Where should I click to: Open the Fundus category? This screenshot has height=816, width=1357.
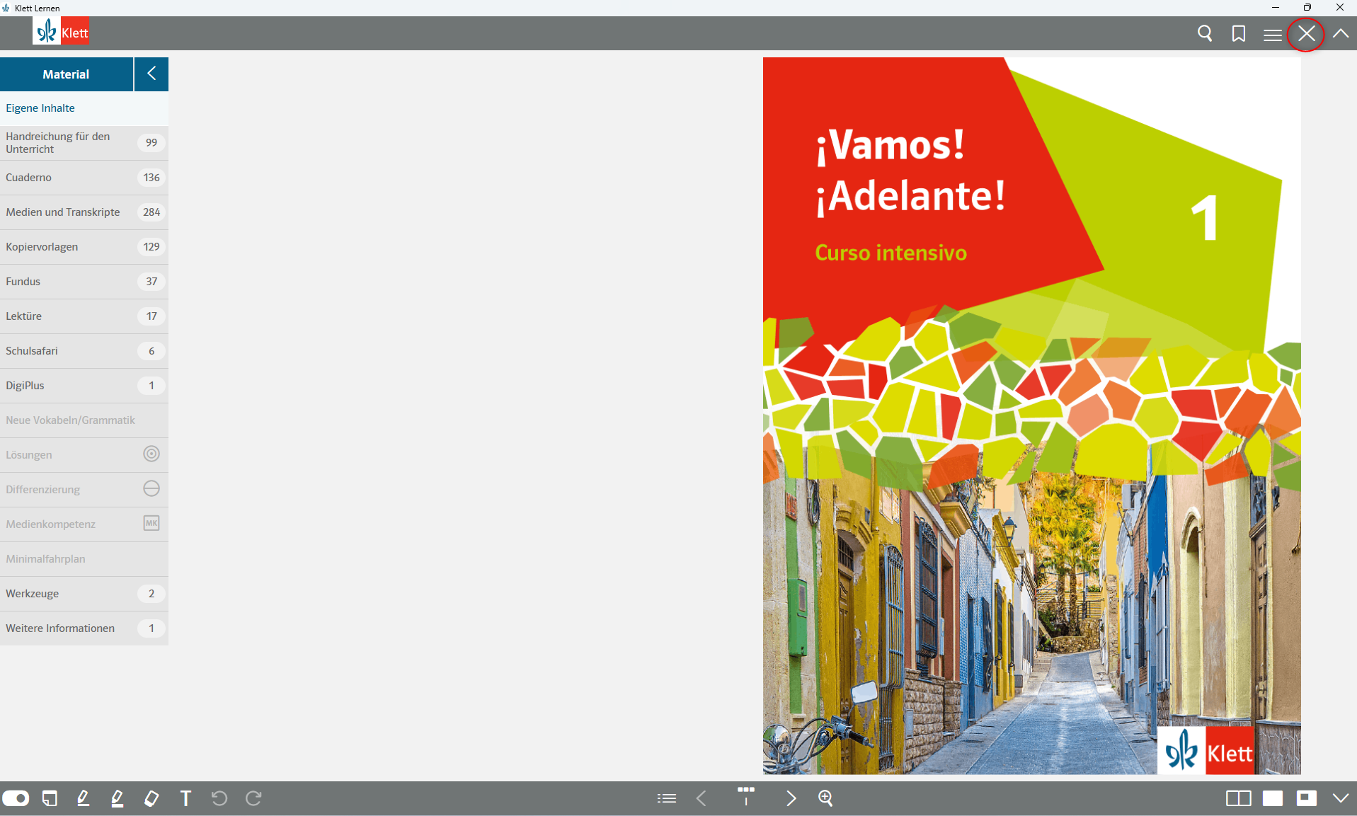point(84,282)
